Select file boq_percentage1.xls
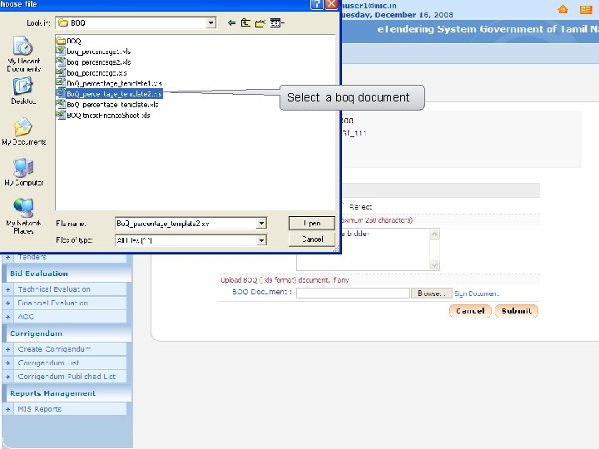The width and height of the screenshot is (599, 449). tap(94, 52)
